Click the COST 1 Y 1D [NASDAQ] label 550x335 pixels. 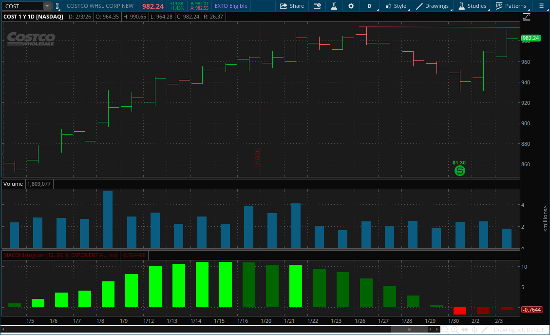[33, 17]
